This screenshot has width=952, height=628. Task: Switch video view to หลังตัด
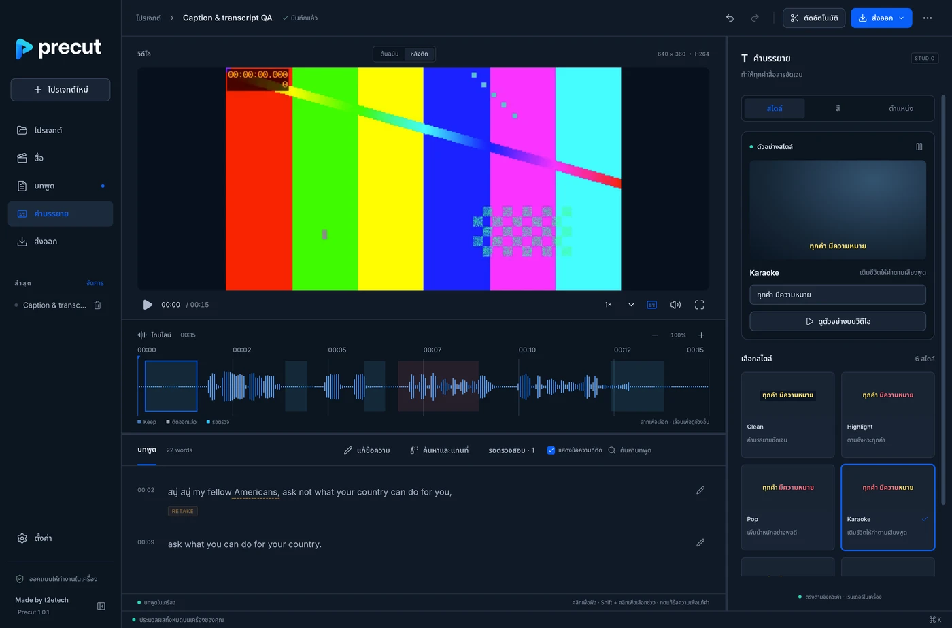[420, 54]
